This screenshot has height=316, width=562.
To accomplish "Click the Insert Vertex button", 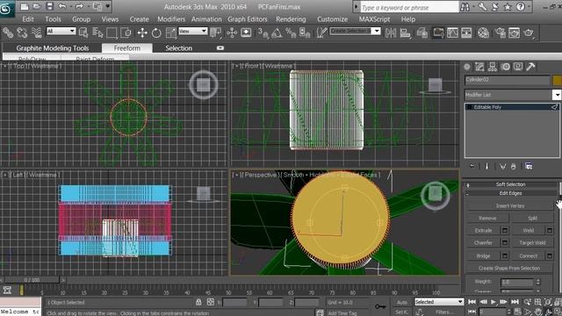I will pyautogui.click(x=509, y=205).
